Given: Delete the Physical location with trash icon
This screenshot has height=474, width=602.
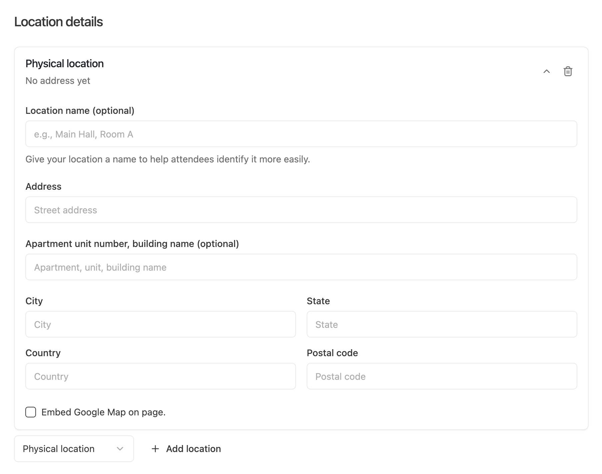Looking at the screenshot, I should tap(568, 72).
